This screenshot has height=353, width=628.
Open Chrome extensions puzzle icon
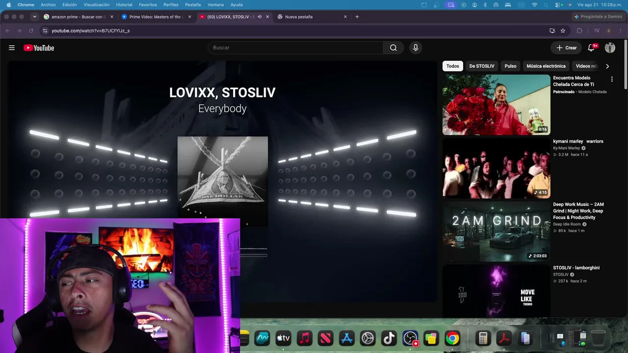(579, 30)
